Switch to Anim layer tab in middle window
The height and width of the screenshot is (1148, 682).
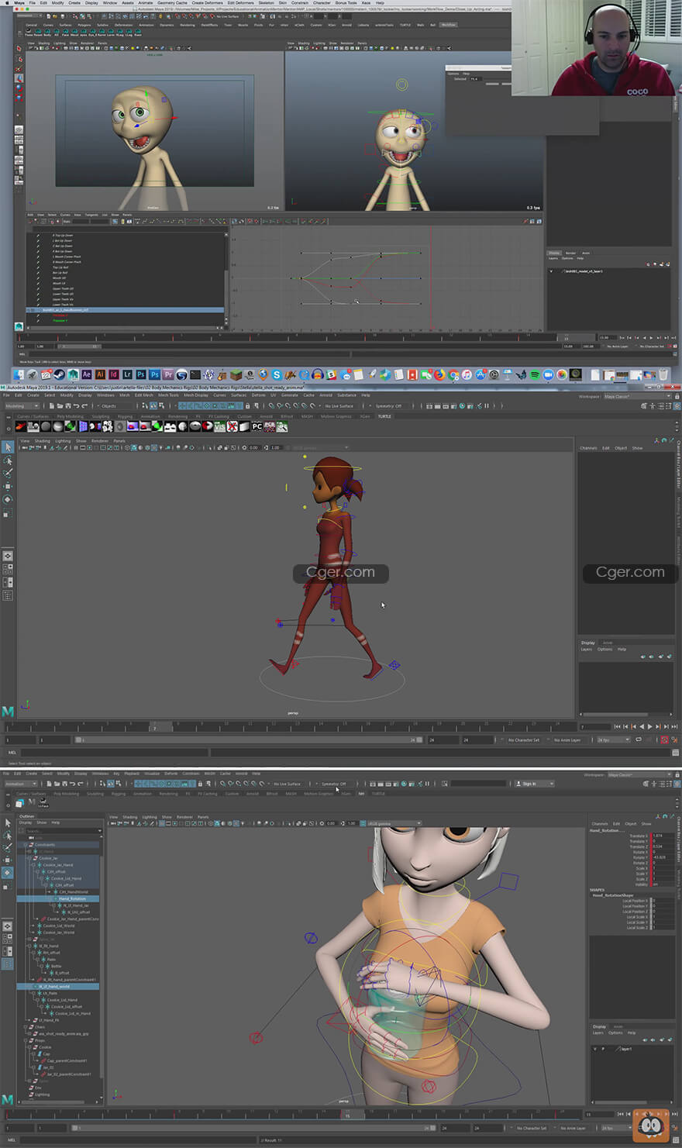[608, 643]
